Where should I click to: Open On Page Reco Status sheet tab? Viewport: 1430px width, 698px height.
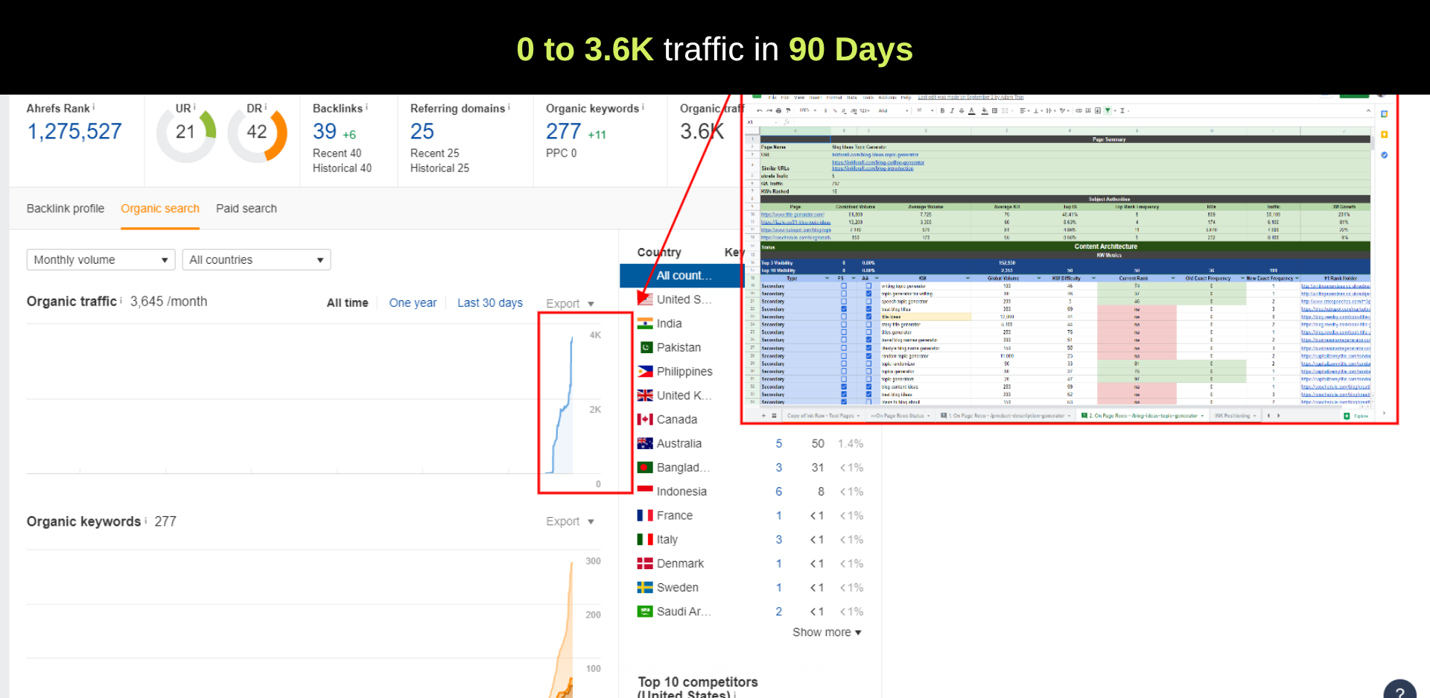[x=900, y=416]
